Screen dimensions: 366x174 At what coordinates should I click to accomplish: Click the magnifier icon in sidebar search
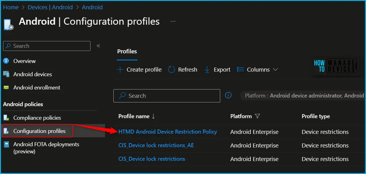(x=8, y=46)
